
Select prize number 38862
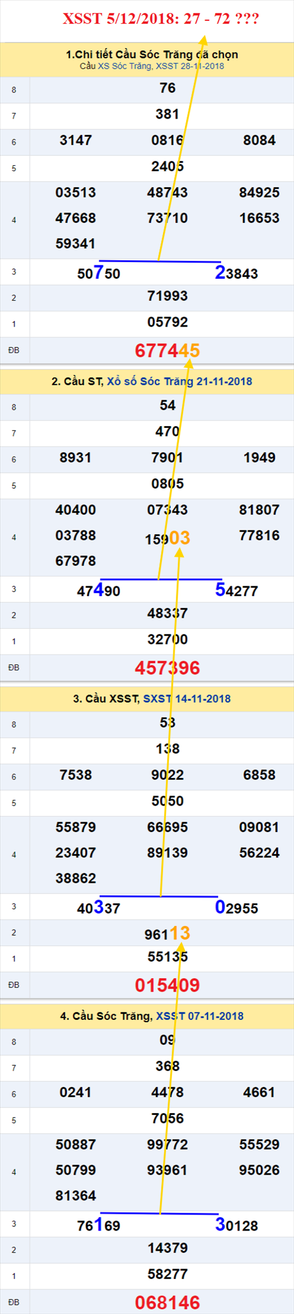76,879
